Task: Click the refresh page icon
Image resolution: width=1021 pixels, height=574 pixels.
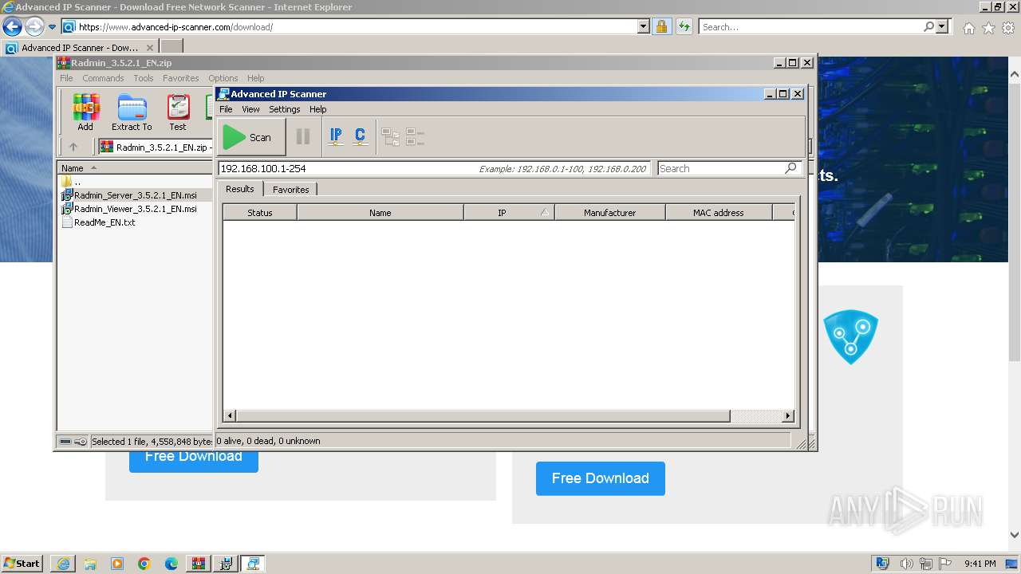Action: (684, 27)
